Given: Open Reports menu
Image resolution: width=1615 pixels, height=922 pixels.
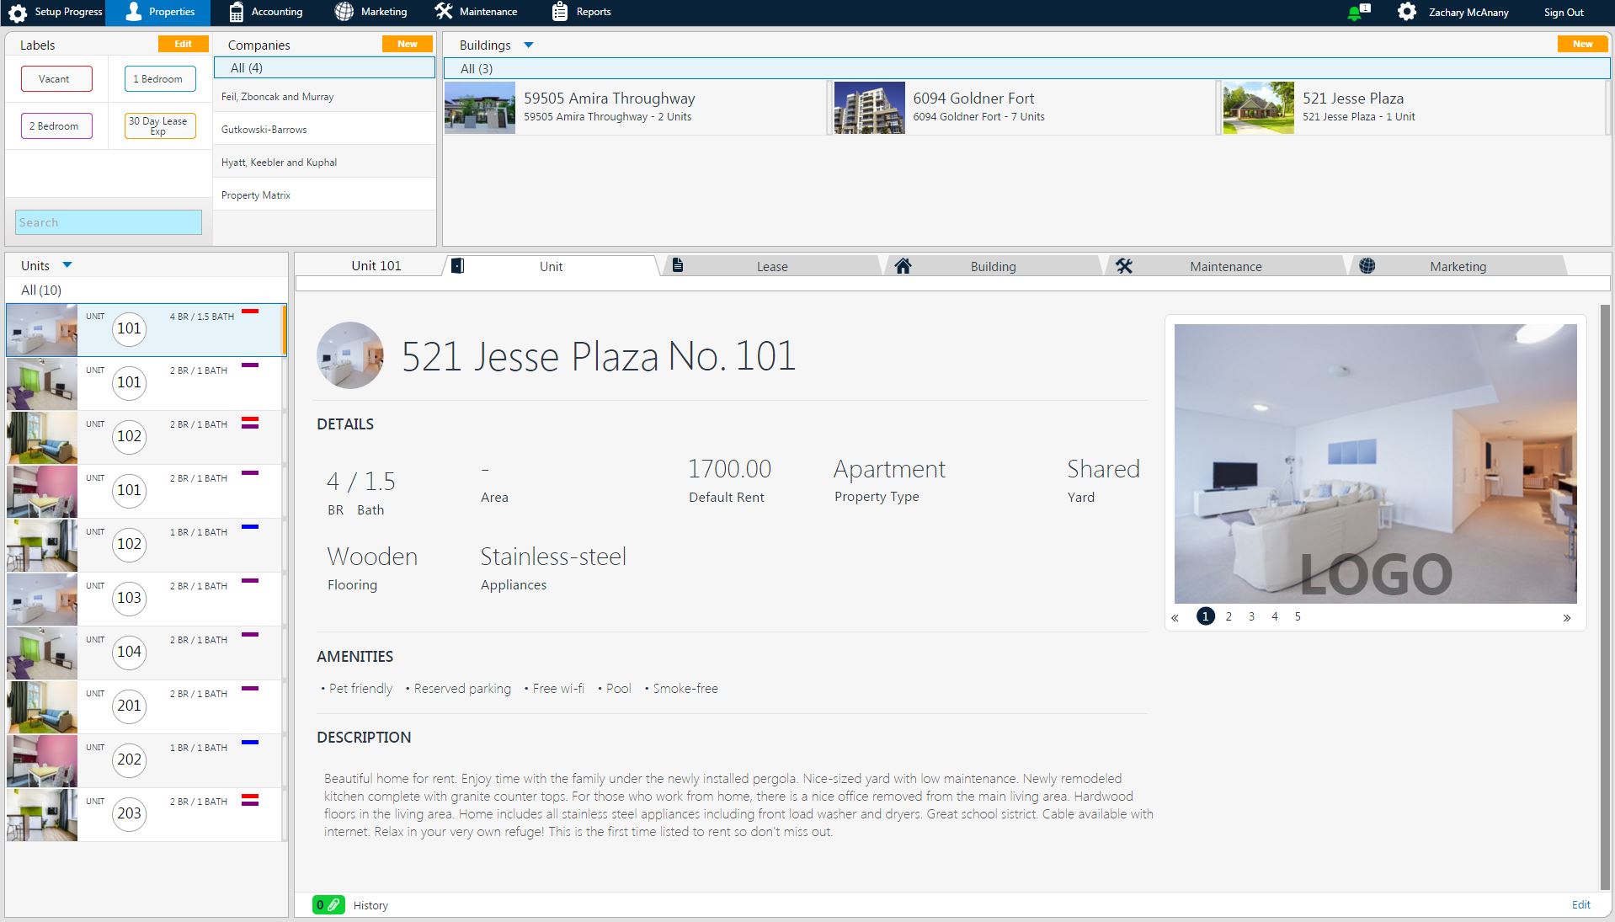Looking at the screenshot, I should (581, 12).
